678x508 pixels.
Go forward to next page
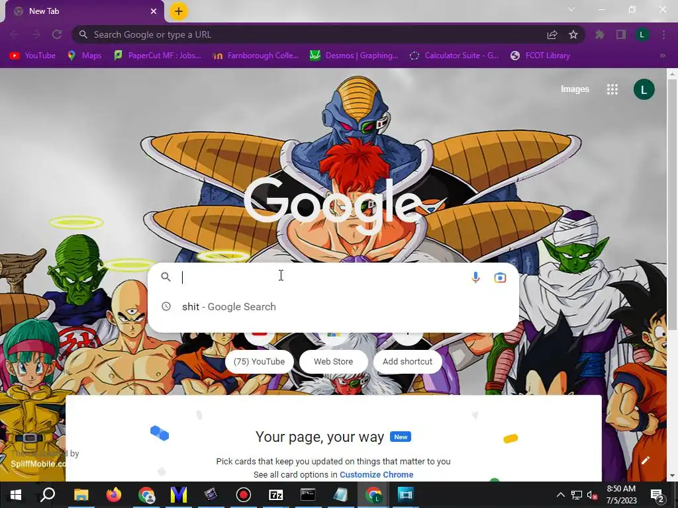pos(36,34)
